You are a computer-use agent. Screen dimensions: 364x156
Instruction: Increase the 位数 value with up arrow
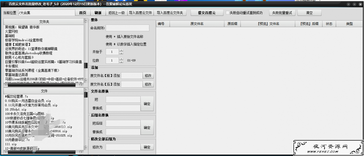click(x=121, y=59)
